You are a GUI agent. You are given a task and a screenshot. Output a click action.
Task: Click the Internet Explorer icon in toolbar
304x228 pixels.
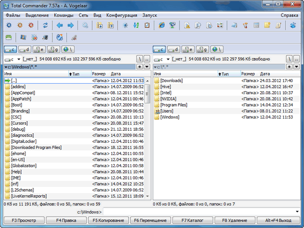[162, 25]
